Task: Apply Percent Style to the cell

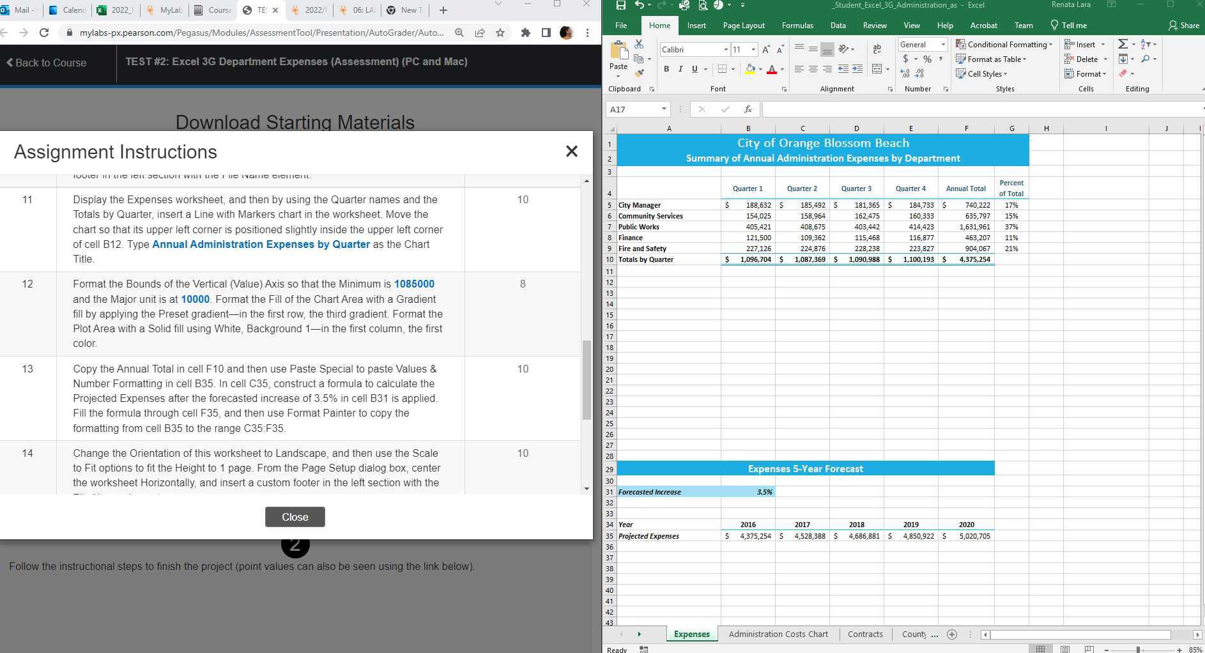Action: [928, 59]
